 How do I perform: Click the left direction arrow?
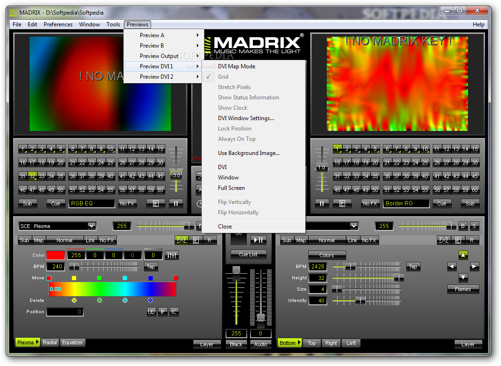point(452,266)
